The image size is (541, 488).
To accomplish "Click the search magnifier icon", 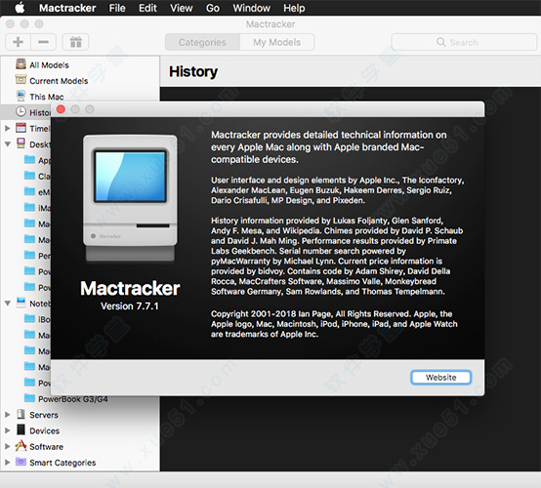I will [441, 42].
